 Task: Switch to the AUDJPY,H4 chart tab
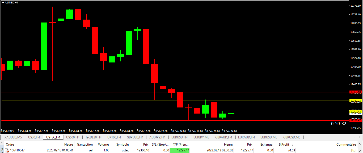[157, 137]
